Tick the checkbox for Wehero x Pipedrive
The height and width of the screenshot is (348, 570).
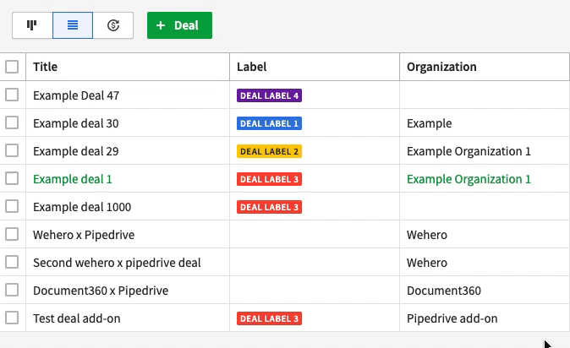tap(12, 234)
